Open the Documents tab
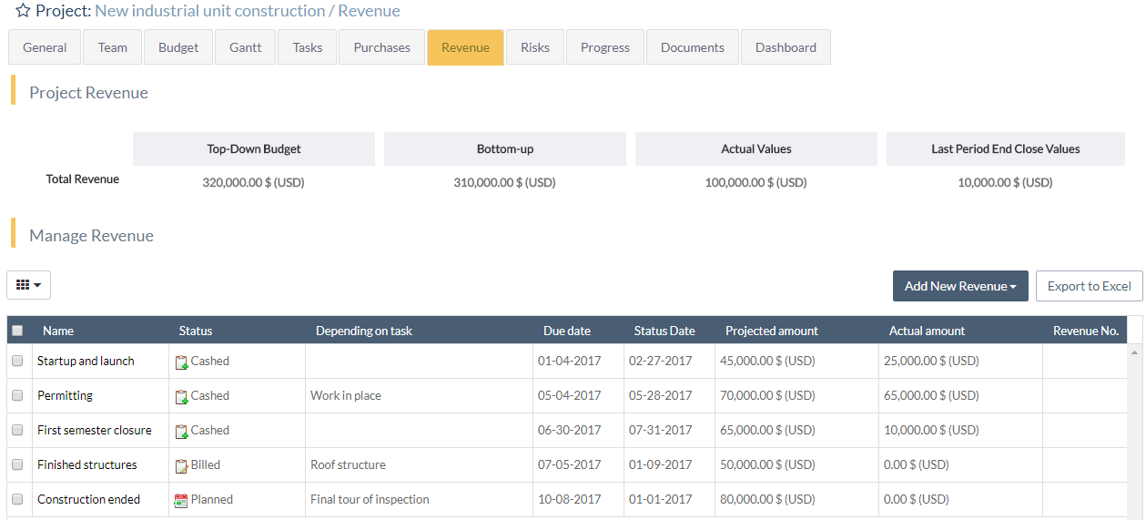 (x=693, y=47)
